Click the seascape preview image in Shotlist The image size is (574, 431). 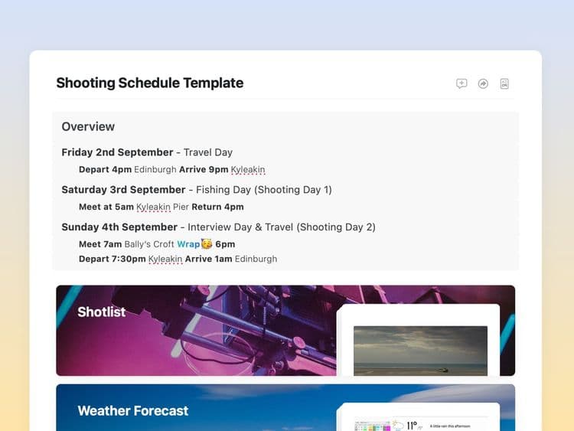click(x=420, y=351)
